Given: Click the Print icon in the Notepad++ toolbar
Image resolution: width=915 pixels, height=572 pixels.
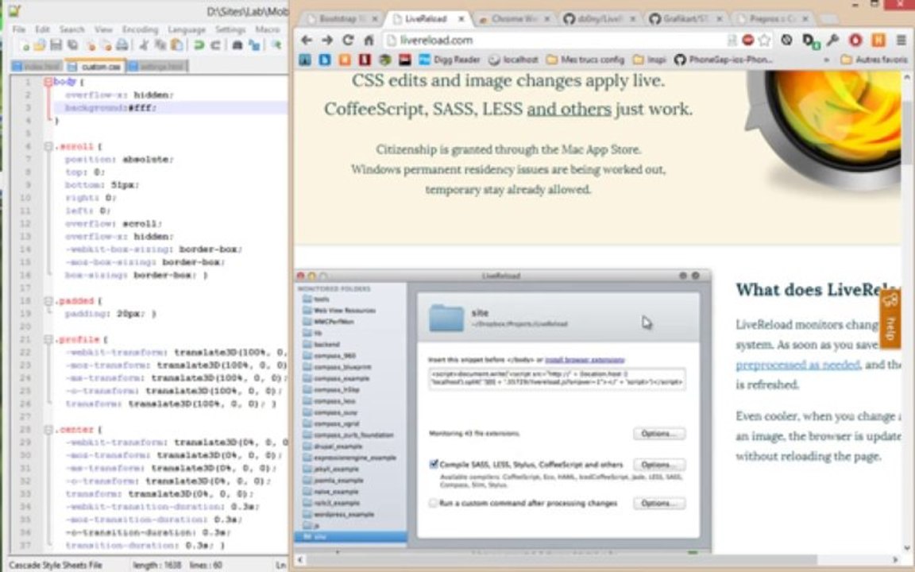Looking at the screenshot, I should [x=122, y=45].
